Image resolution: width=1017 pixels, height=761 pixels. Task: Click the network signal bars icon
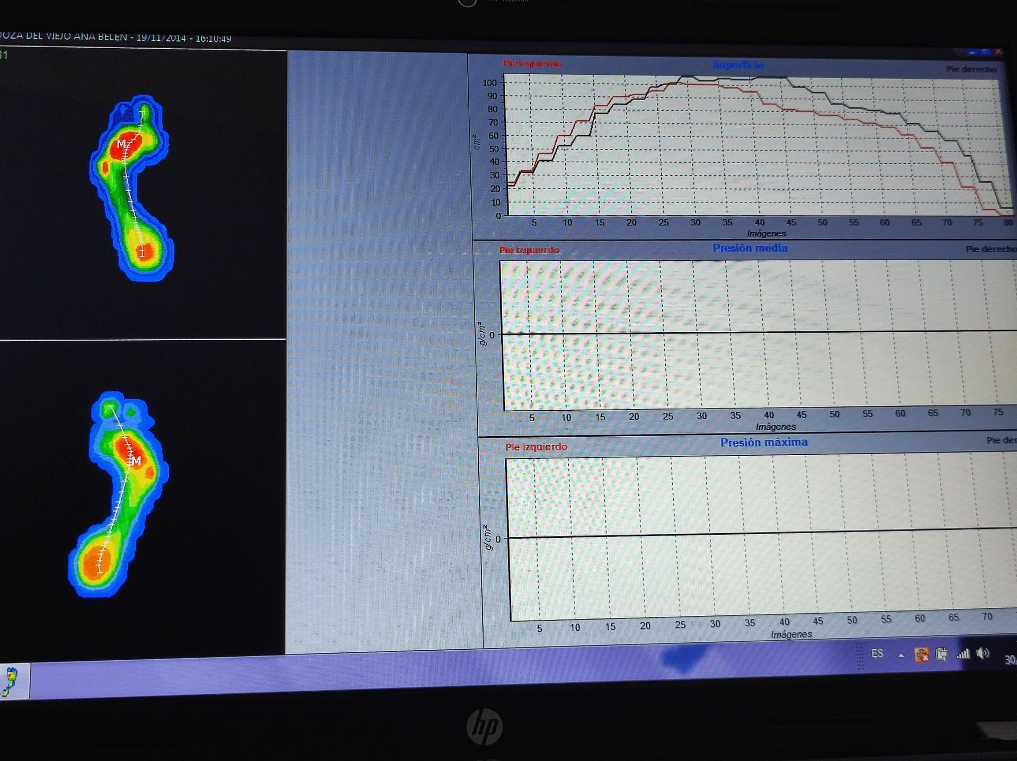tap(962, 654)
